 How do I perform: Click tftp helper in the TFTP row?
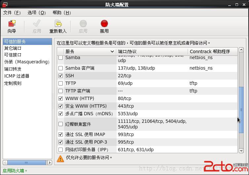194,83
